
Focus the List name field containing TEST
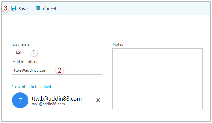57,52
